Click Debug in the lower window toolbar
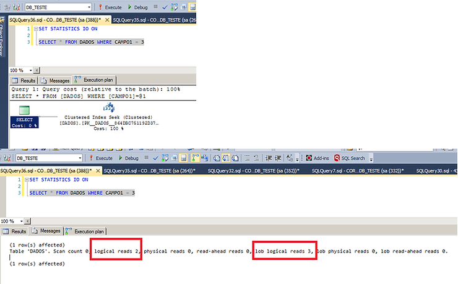458x284 pixels. click(x=129, y=158)
